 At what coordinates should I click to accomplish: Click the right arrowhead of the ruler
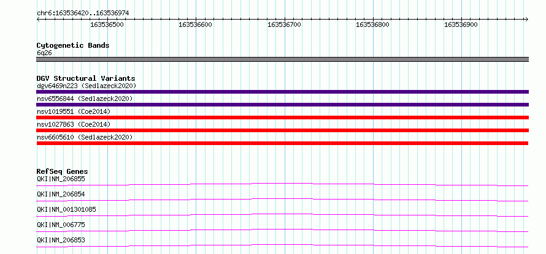pos(526,19)
